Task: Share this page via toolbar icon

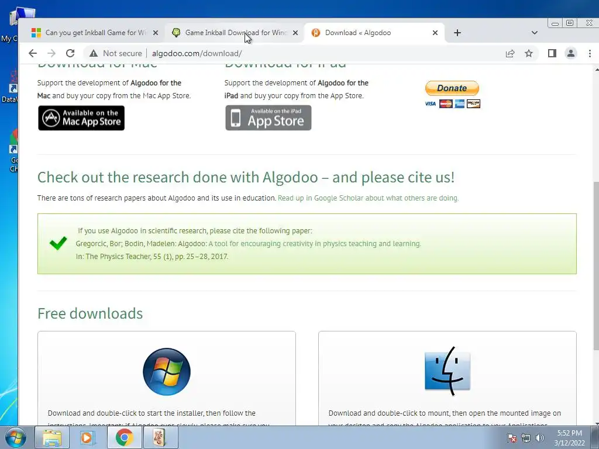Action: pos(510,53)
